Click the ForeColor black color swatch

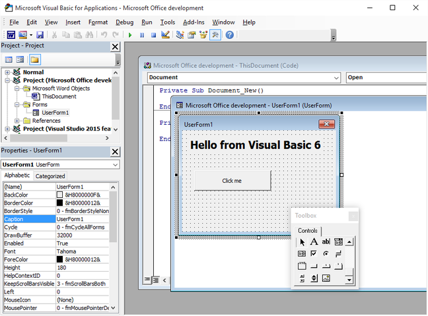coord(59,259)
